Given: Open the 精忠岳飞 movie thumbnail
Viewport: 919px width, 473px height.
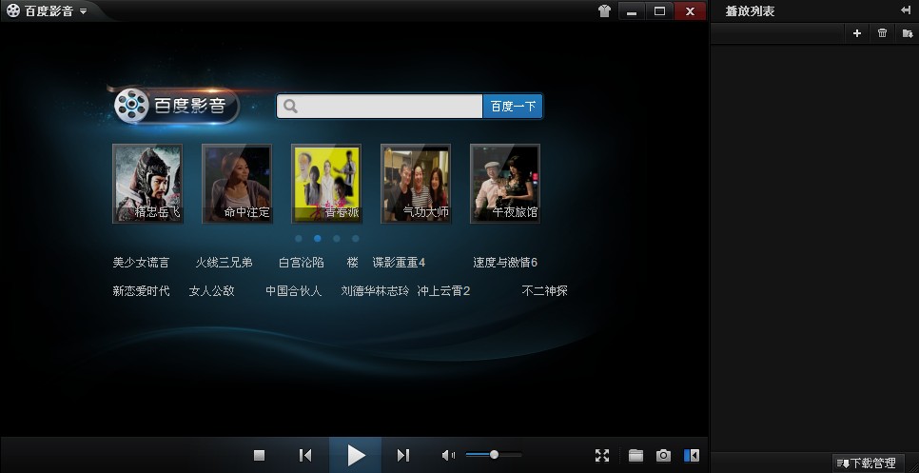Looking at the screenshot, I should [147, 184].
